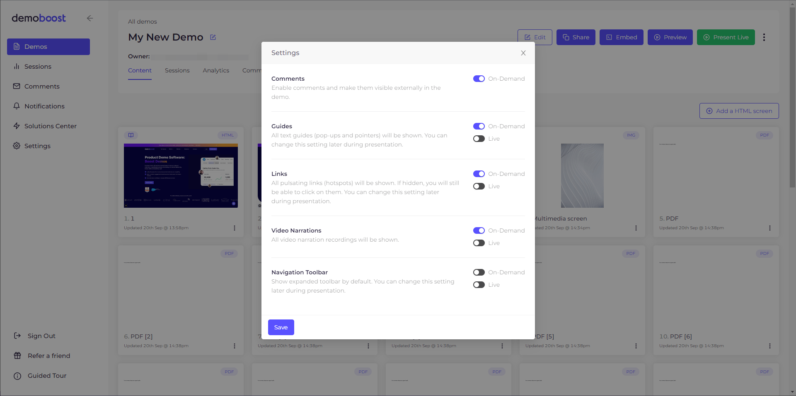796x396 pixels.
Task: Collapse the sidebar using the back arrow
Action: tap(90, 18)
